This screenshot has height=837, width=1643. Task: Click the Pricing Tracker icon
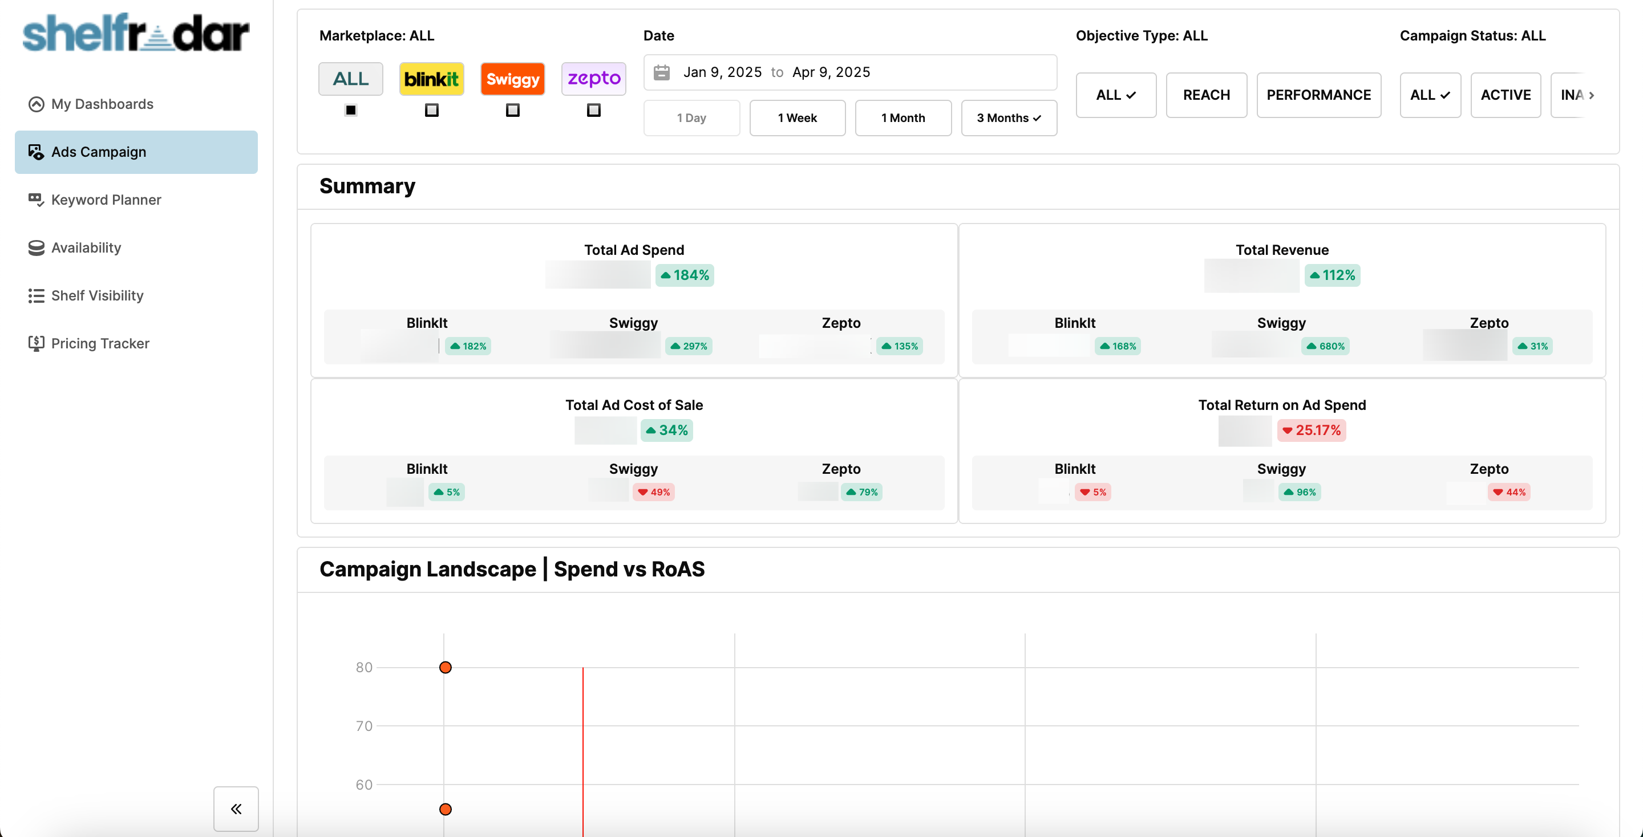(x=37, y=344)
